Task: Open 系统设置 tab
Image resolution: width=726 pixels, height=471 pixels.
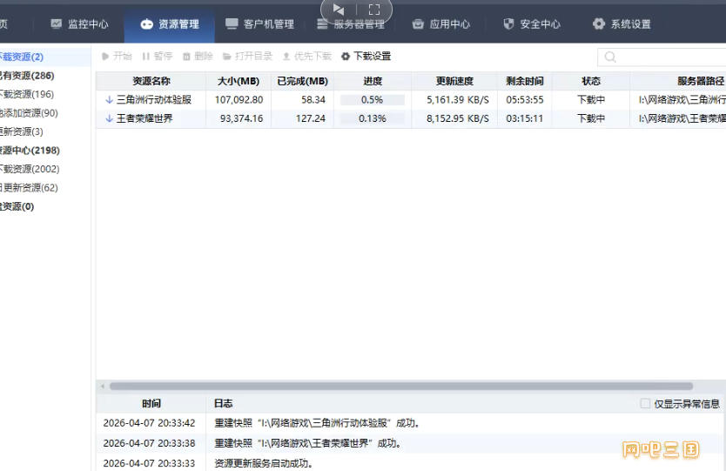Action: (x=622, y=24)
